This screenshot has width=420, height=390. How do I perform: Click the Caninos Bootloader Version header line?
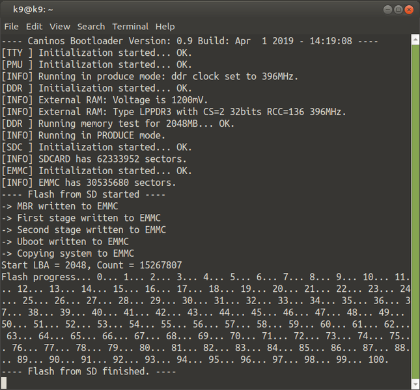189,41
